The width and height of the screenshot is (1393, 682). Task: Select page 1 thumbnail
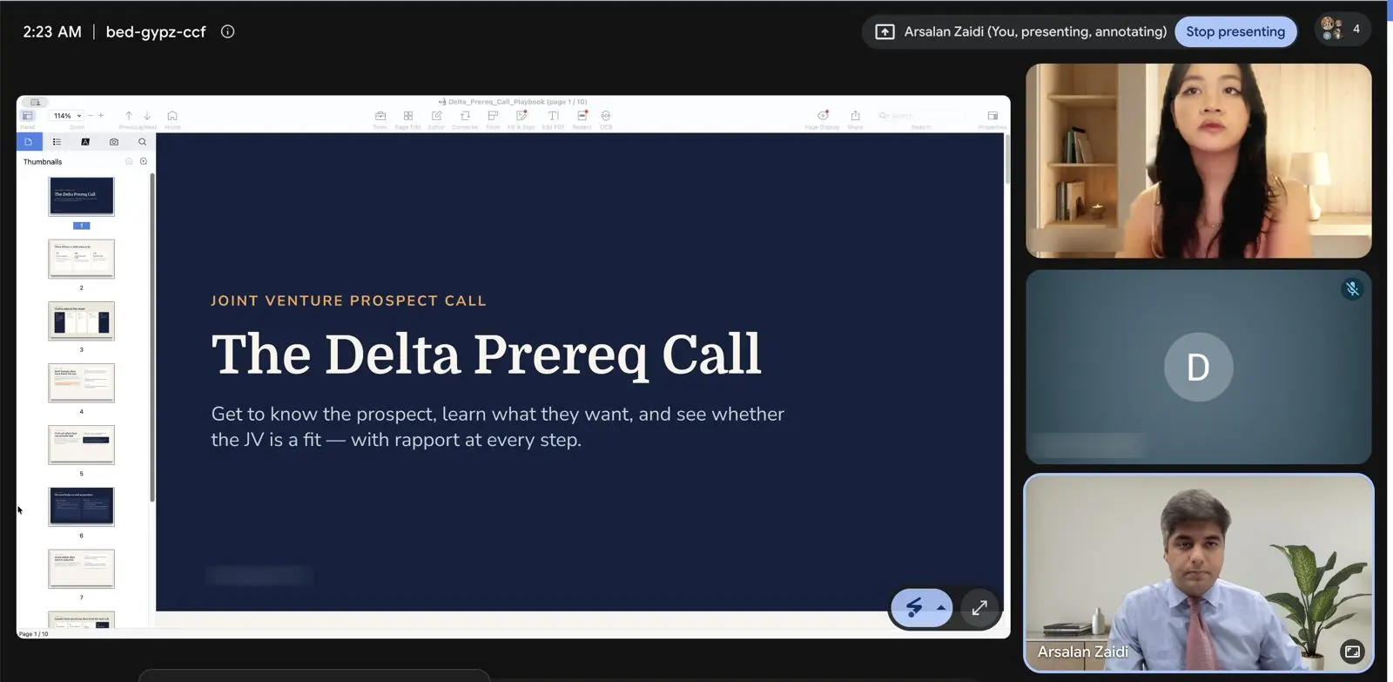tap(82, 196)
